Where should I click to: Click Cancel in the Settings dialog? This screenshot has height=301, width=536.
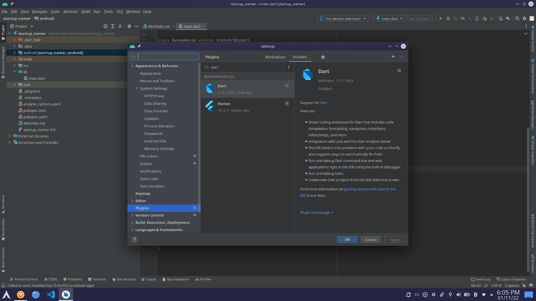pos(371,239)
